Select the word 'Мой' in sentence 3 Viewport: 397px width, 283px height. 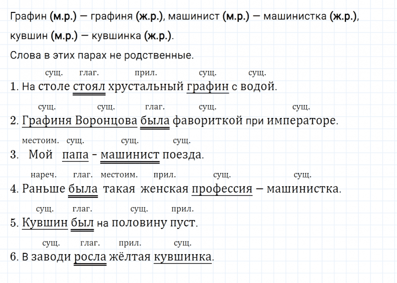click(x=41, y=155)
